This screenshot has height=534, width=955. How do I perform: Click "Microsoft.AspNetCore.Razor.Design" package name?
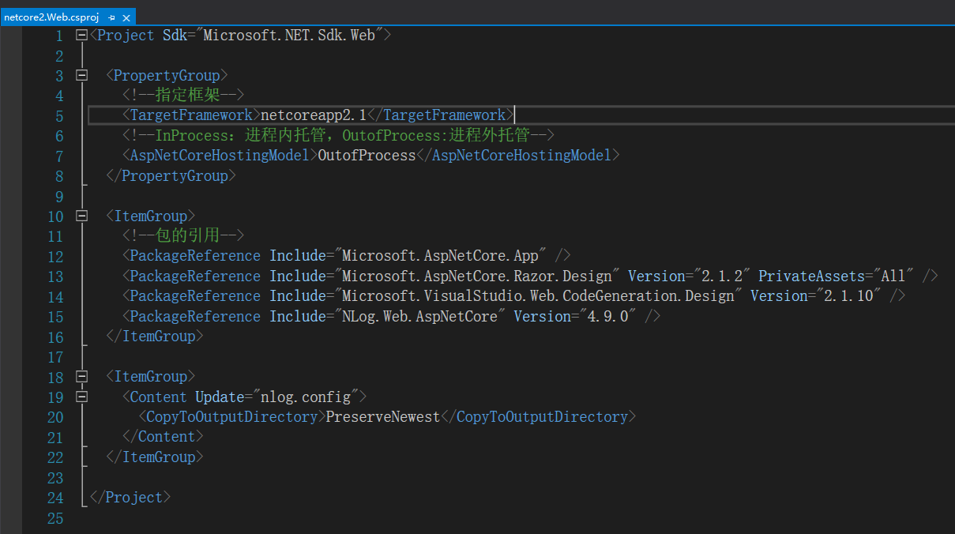tap(477, 276)
